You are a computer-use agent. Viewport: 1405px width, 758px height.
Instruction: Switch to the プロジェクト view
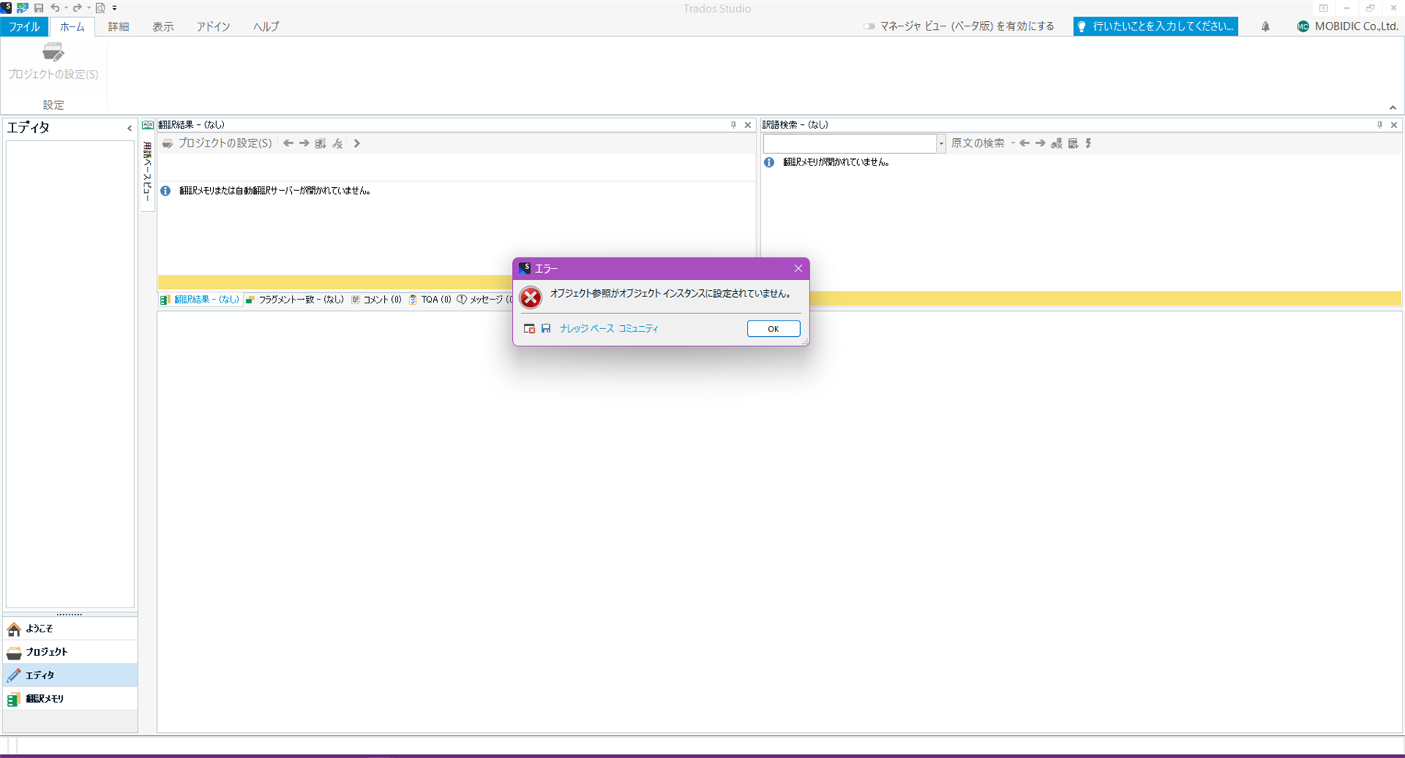pyautogui.click(x=46, y=652)
